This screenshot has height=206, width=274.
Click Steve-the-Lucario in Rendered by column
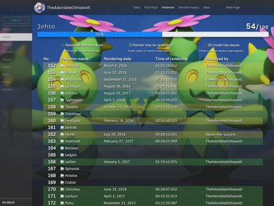click(x=221, y=134)
